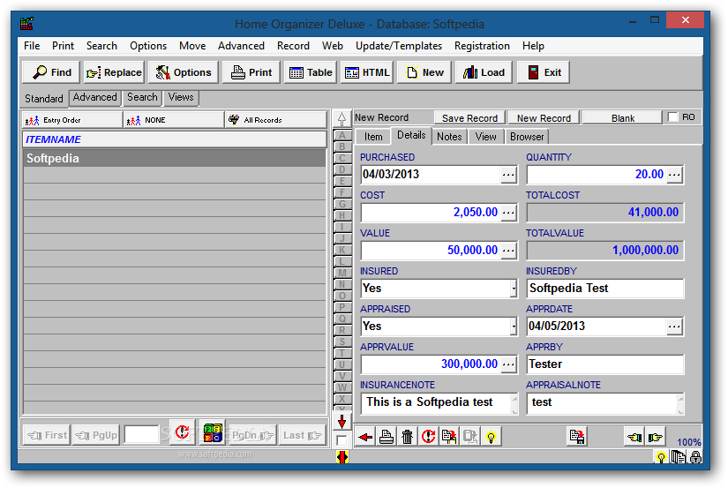Click the ellipsis button beside APPRVALUE

pyautogui.click(x=508, y=364)
